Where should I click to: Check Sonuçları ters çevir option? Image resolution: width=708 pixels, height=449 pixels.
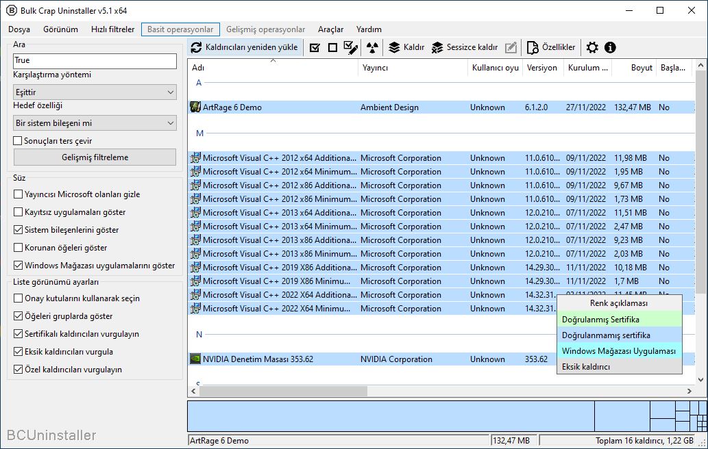[18, 141]
